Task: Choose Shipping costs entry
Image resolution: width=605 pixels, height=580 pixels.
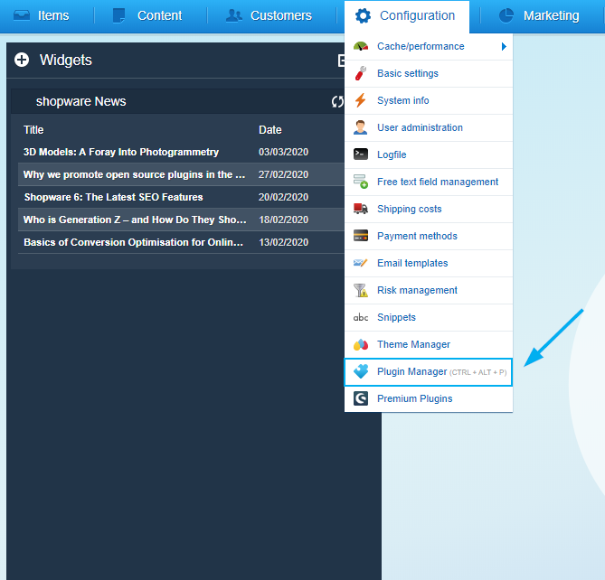Action: coord(429,209)
